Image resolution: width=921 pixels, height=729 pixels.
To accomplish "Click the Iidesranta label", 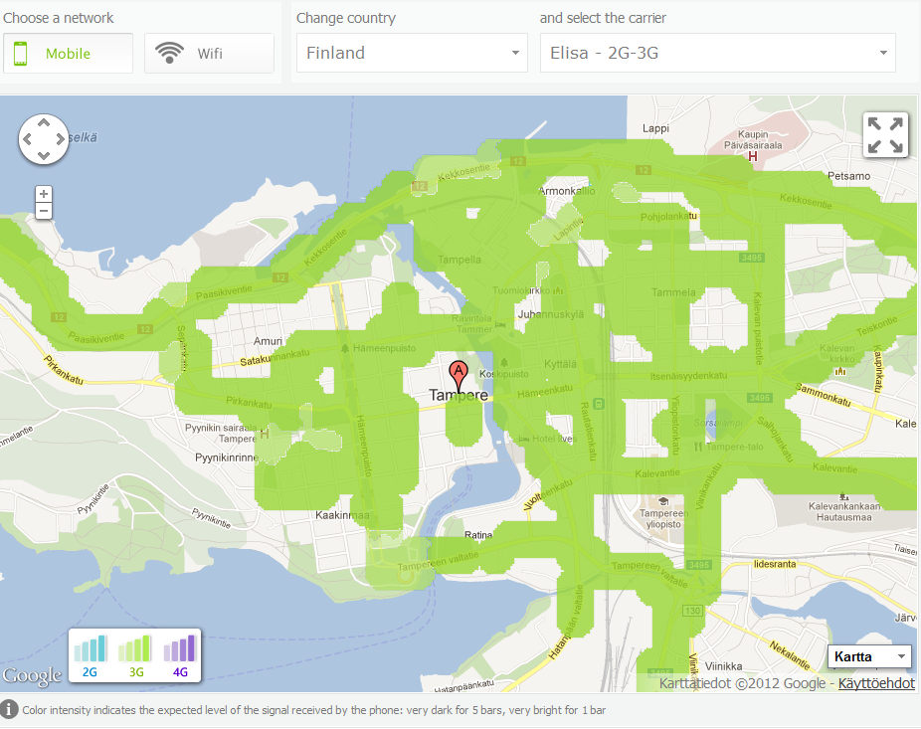I will [x=775, y=564].
